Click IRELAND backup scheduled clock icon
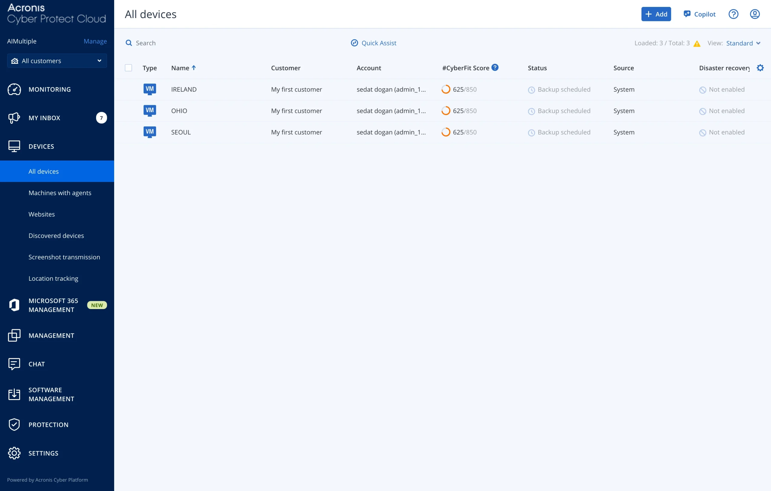Screen dimensions: 771x491 pos(532,90)
